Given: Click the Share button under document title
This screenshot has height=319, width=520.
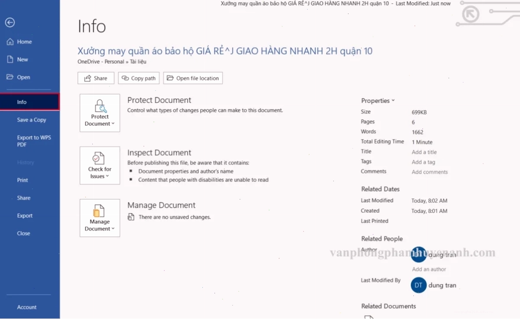Looking at the screenshot, I should coord(96,78).
